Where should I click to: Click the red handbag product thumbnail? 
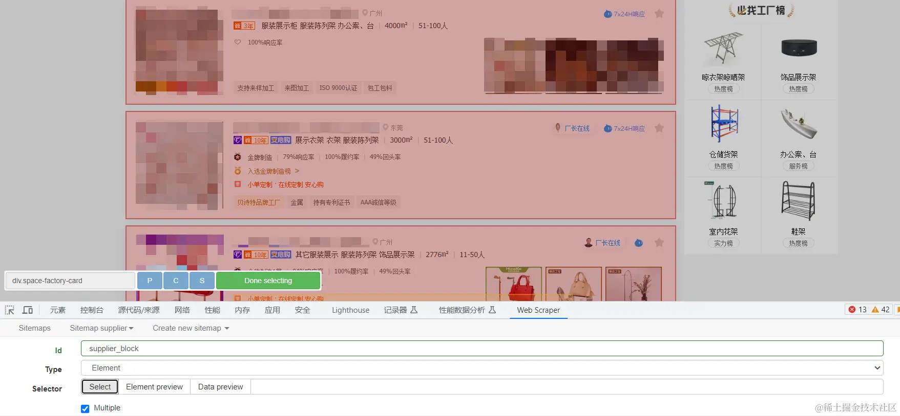click(x=514, y=284)
